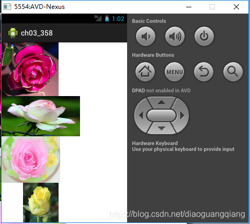Click the battery charging status icon
The width and height of the screenshot is (250, 224).
pos(107,18)
